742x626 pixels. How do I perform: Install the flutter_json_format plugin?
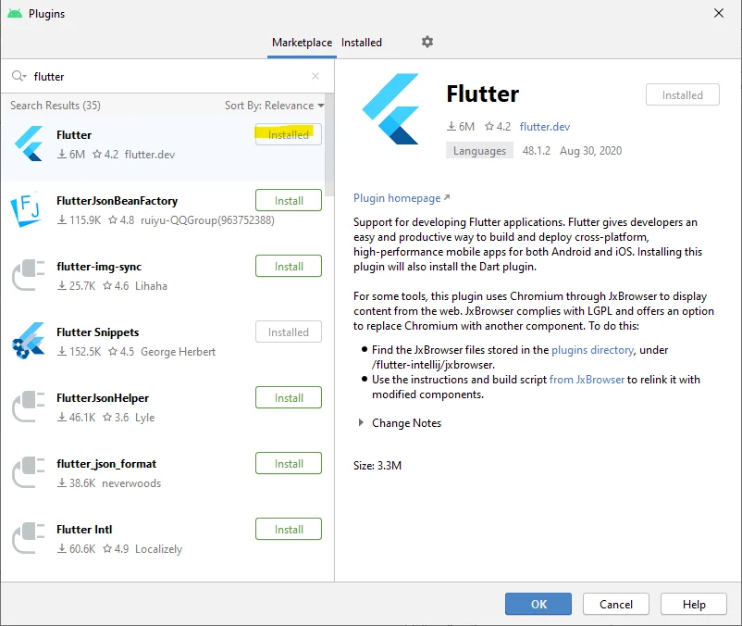(x=289, y=464)
